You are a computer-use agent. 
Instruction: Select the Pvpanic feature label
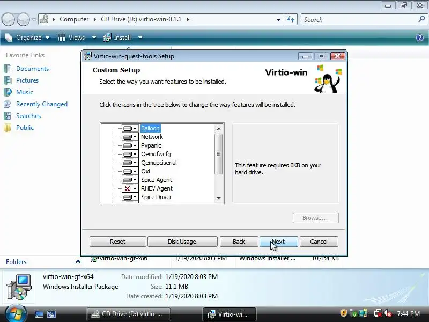[151, 145]
